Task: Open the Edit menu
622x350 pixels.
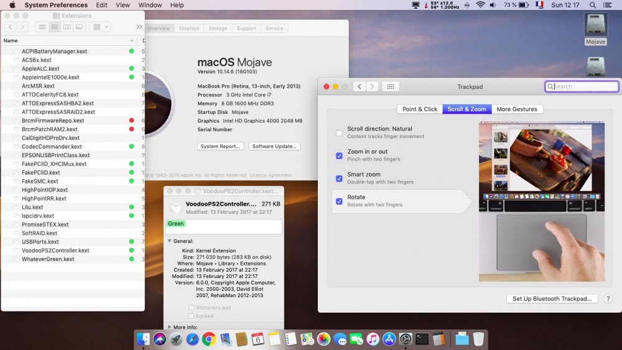Action: (x=101, y=5)
